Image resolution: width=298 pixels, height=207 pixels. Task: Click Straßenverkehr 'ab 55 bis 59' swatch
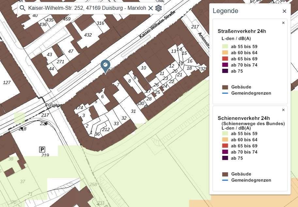click(x=225, y=47)
